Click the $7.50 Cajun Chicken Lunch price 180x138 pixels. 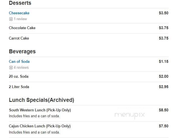click(163, 126)
